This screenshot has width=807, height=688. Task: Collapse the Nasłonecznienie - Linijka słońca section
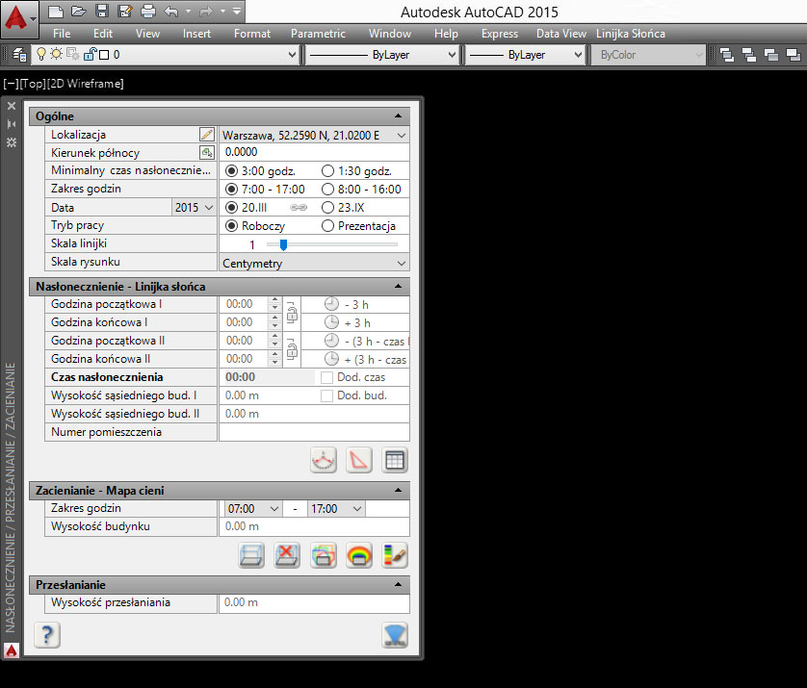pos(398,287)
